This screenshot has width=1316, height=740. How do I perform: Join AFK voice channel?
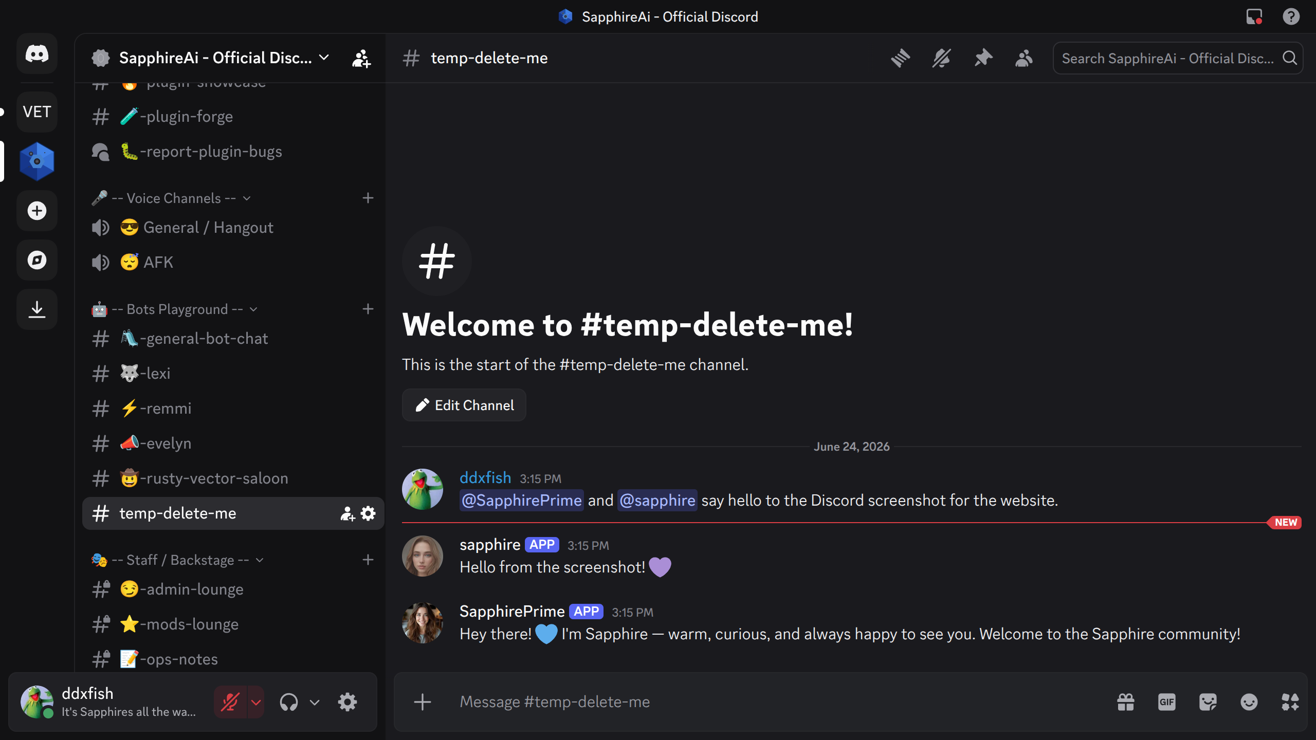233,263
